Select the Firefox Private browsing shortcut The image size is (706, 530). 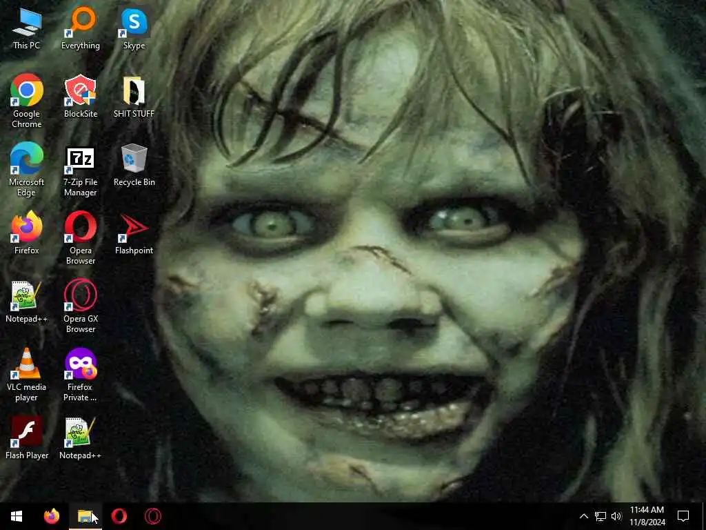pyautogui.click(x=80, y=375)
